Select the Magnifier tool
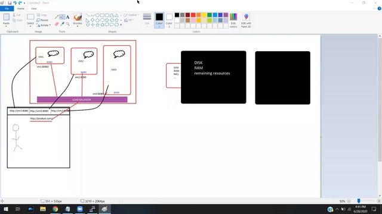 tap(67, 24)
